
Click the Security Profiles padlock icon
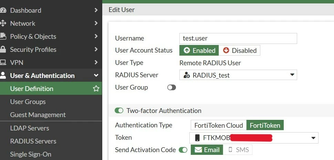tap(3, 49)
